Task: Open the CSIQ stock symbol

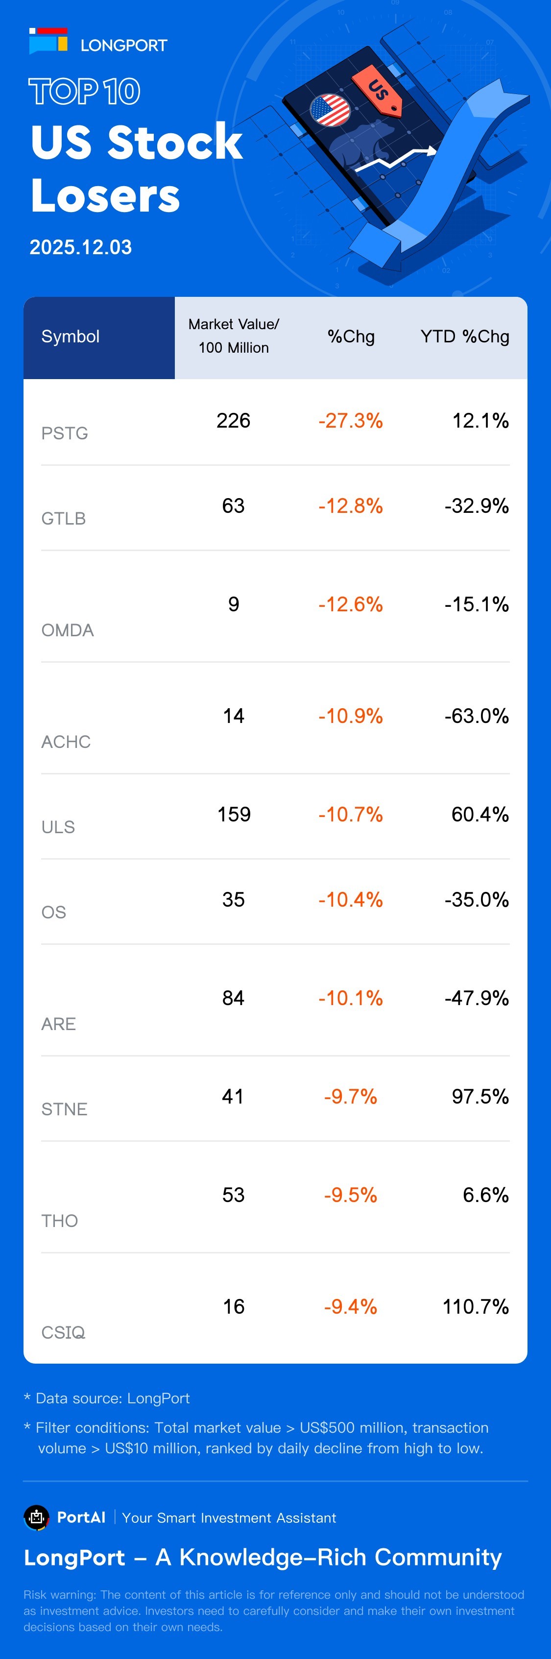Action: [63, 1332]
